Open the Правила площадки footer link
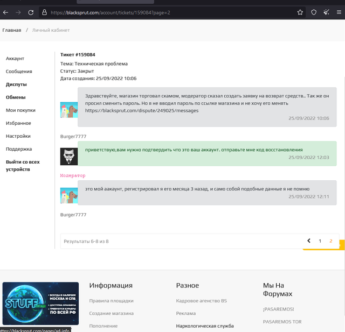The image size is (345, 332). coord(112,301)
